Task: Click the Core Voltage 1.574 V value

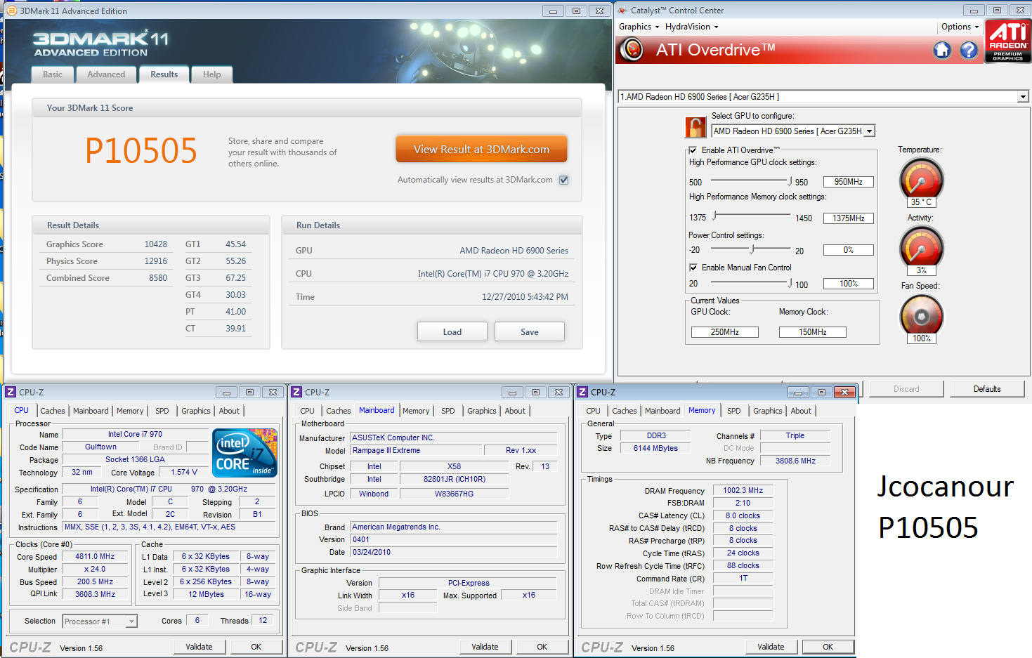Action: point(184,472)
